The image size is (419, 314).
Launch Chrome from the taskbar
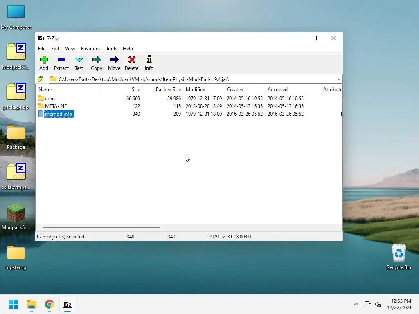(x=50, y=304)
